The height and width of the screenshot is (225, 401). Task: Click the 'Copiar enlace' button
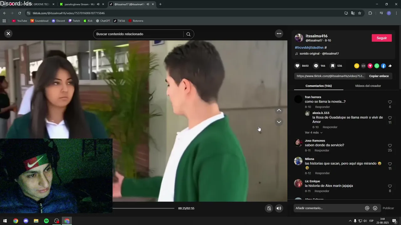(379, 76)
